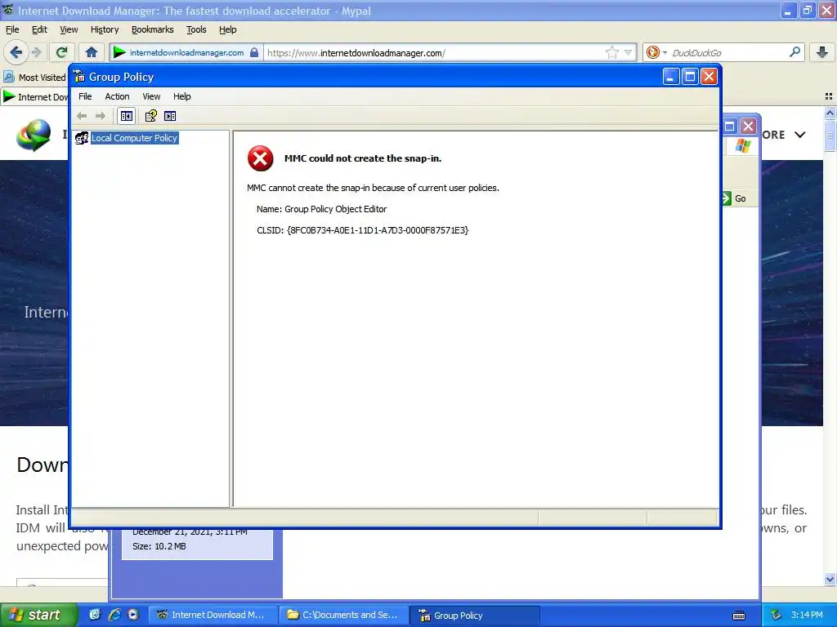Open Mypal browser File menu
The height and width of the screenshot is (627, 837).
12,30
